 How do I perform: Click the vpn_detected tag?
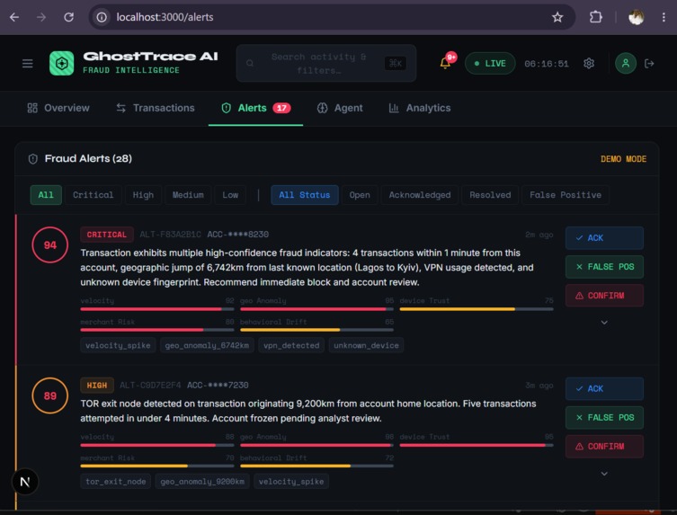click(x=291, y=345)
